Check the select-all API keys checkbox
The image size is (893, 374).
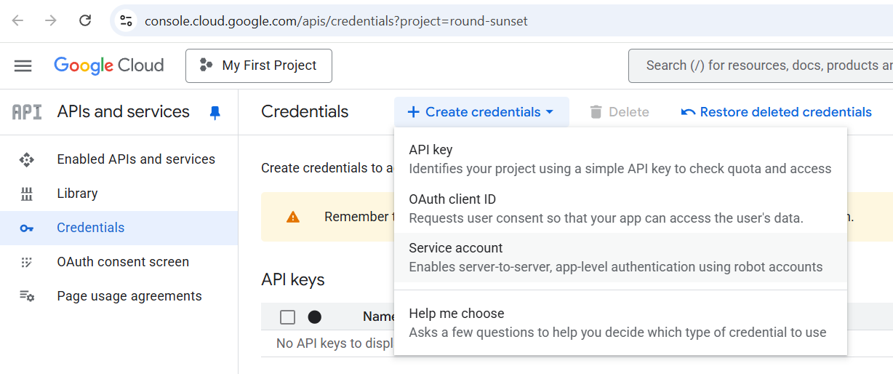[288, 317]
